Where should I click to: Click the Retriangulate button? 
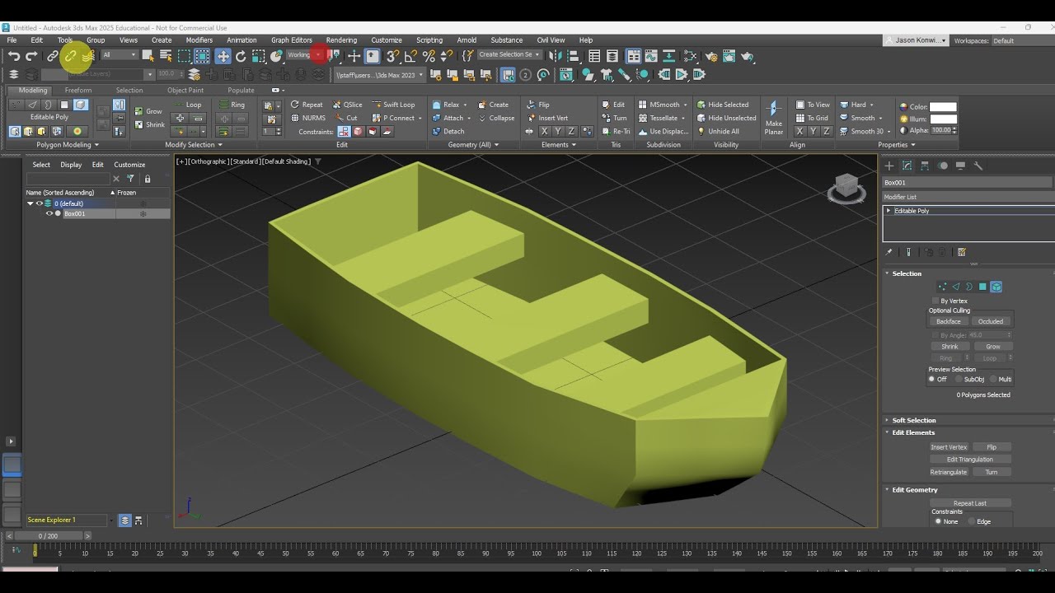tap(949, 472)
